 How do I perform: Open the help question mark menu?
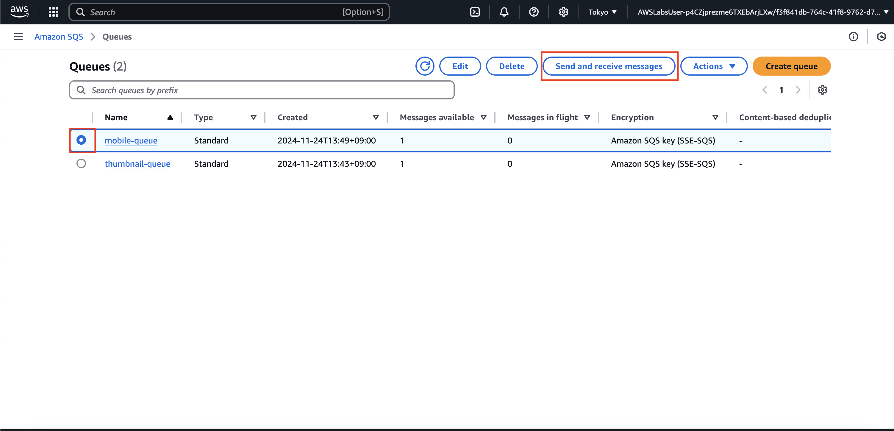tap(533, 12)
